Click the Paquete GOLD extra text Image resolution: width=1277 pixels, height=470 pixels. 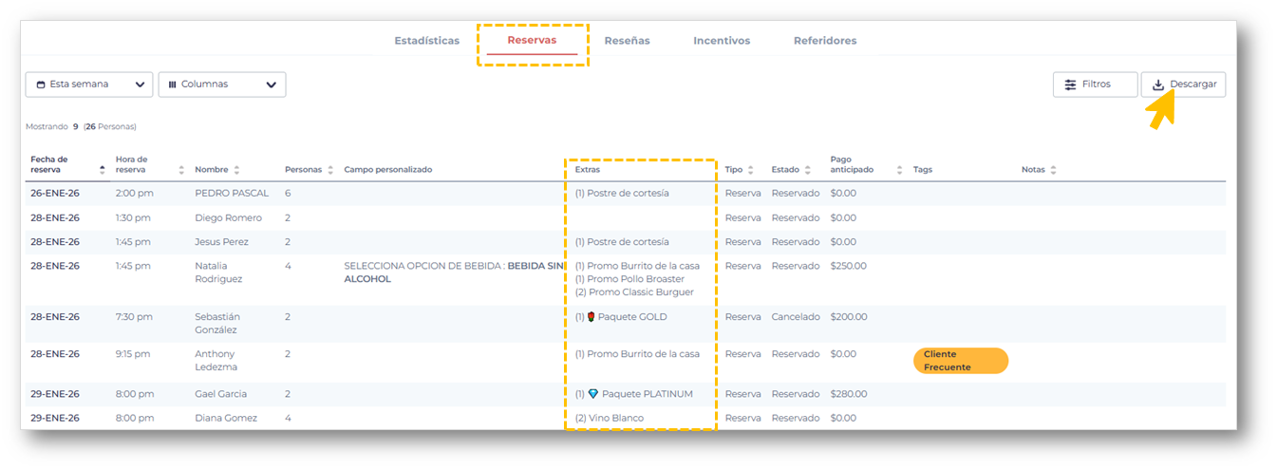(x=632, y=316)
